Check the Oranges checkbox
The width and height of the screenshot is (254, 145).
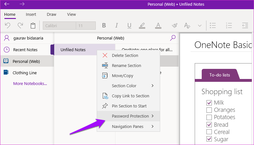coord(209,110)
